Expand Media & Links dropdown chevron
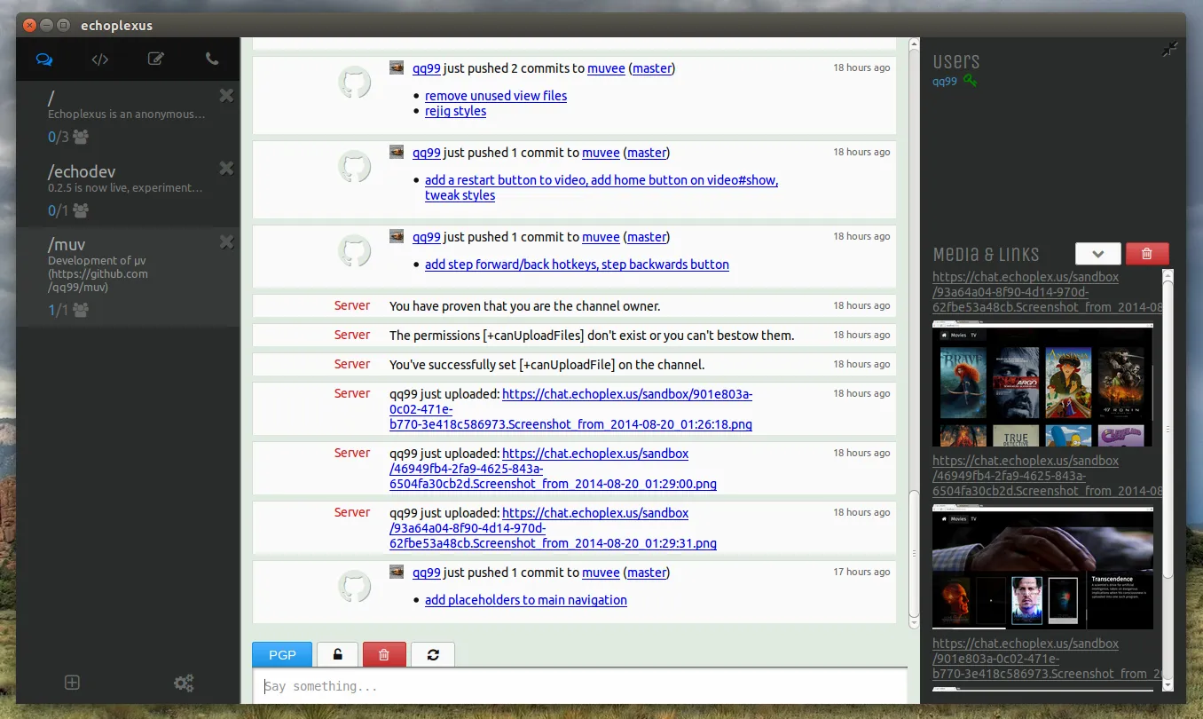 pyautogui.click(x=1098, y=254)
